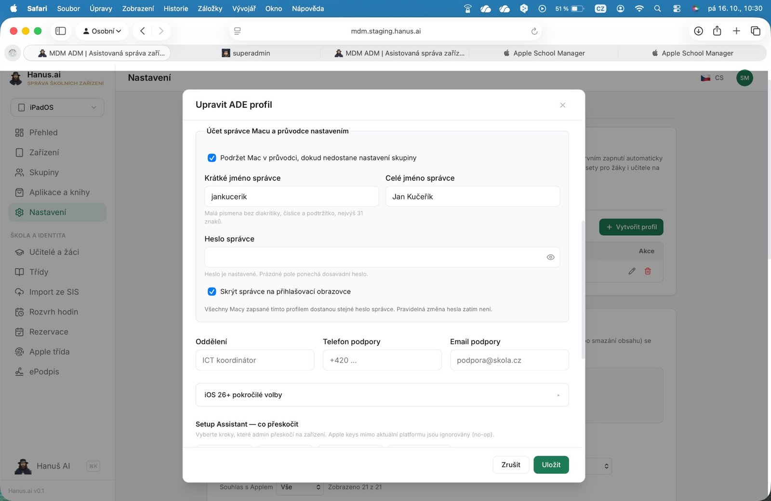
Task: Open the Osobní profile dropdown in Safari
Action: coord(102,31)
